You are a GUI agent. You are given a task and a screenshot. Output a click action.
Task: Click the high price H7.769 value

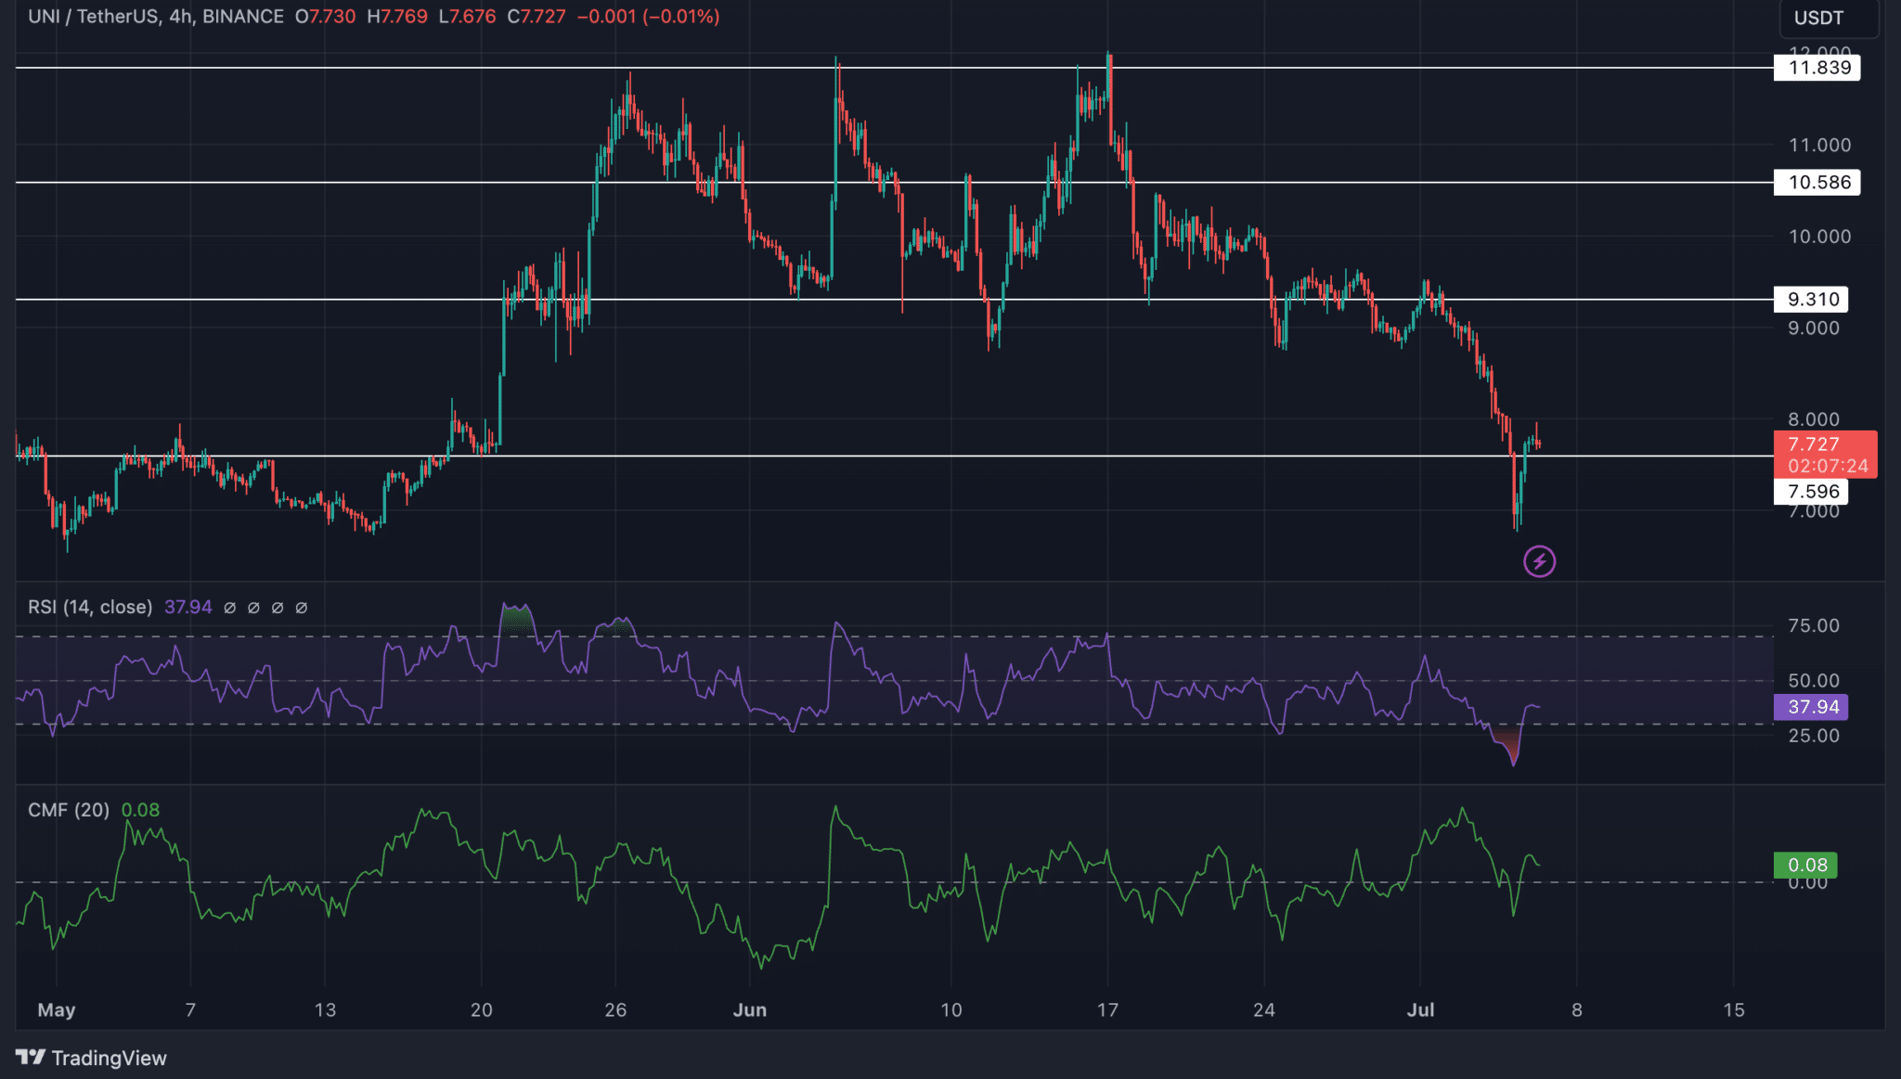pyautogui.click(x=397, y=17)
